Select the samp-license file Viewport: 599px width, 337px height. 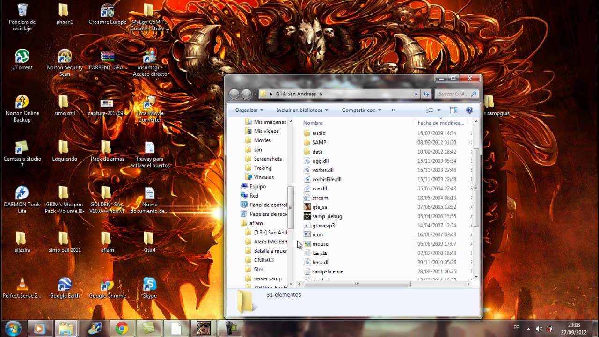tap(328, 271)
